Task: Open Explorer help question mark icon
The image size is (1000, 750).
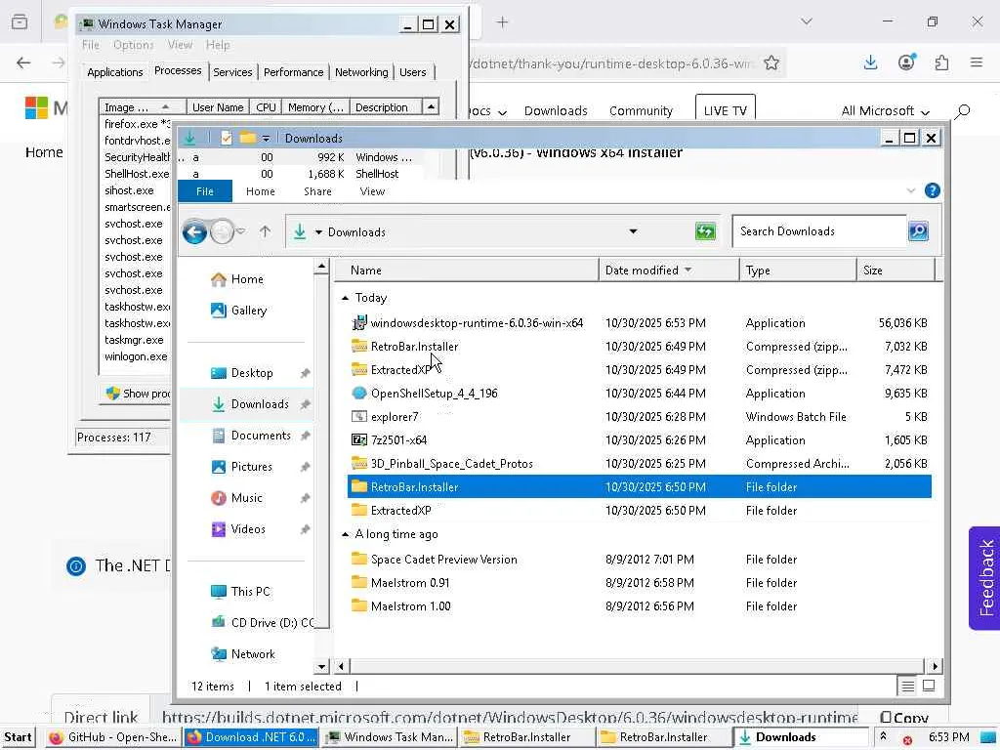Action: 932,190
